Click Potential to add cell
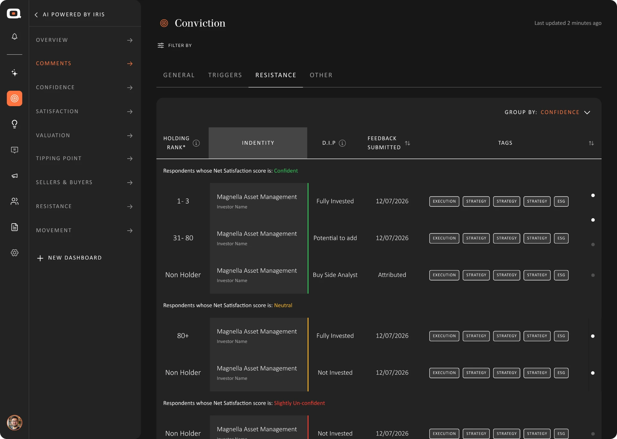 tap(335, 238)
